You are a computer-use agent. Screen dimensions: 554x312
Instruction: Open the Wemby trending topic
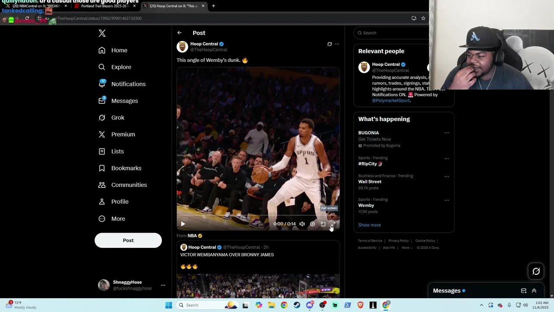click(366, 205)
